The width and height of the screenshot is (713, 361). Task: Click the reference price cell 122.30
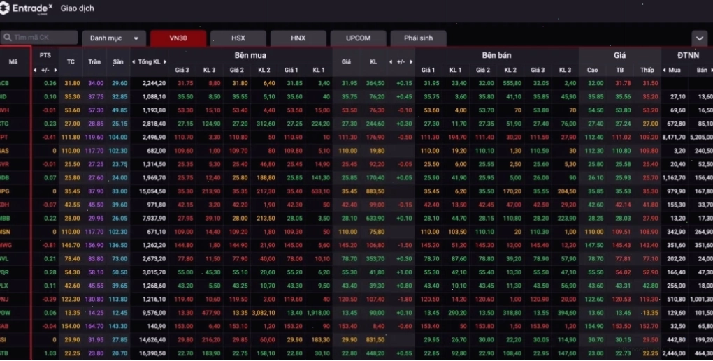click(x=71, y=300)
